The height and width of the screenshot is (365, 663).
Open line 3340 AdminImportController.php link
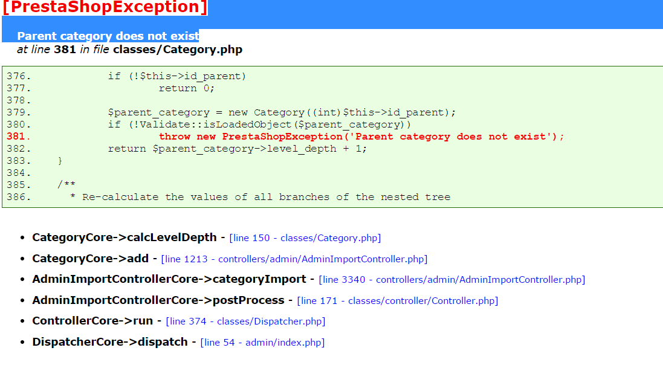tap(452, 280)
